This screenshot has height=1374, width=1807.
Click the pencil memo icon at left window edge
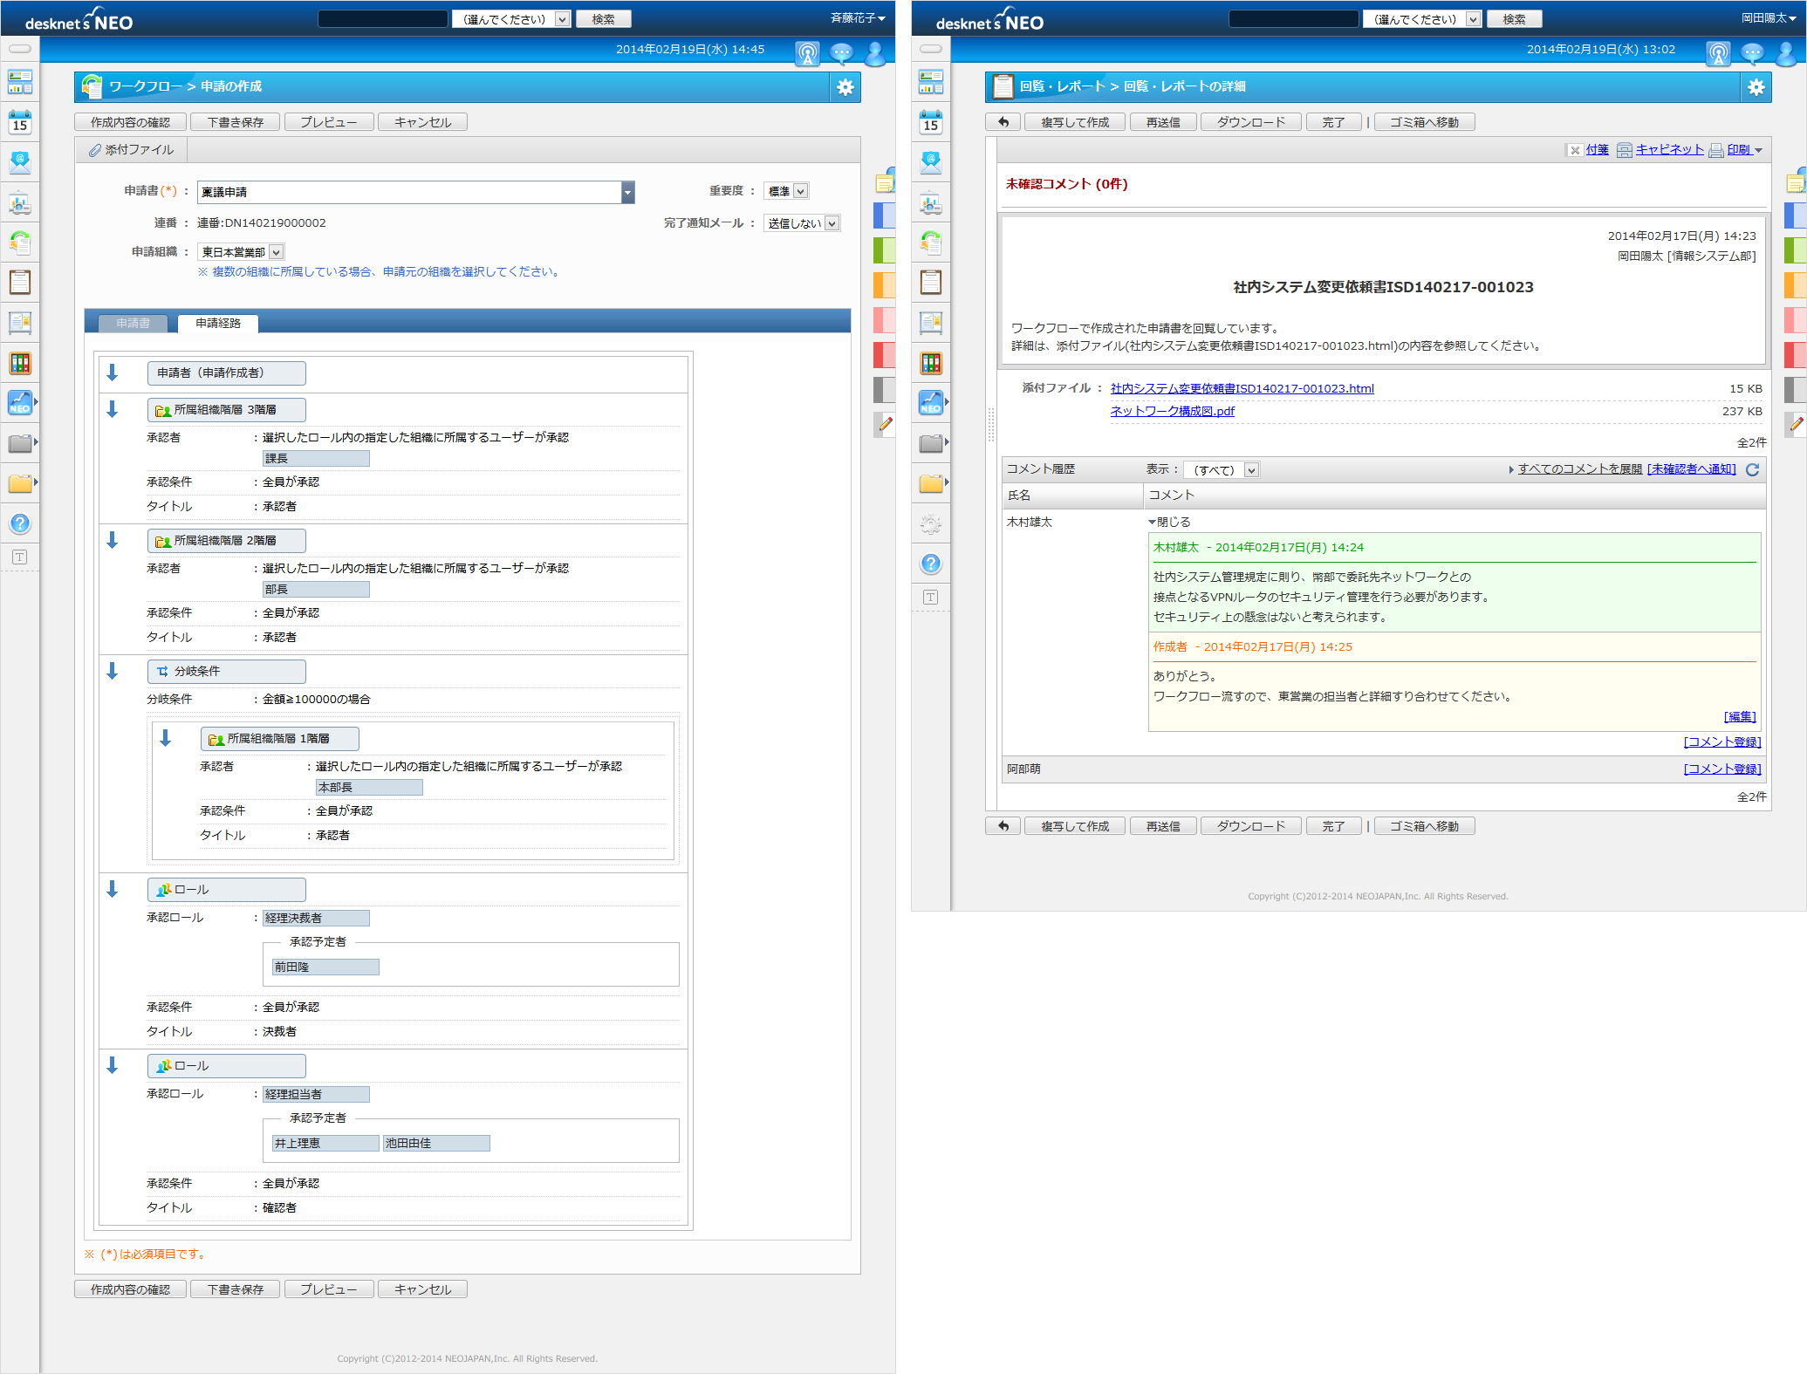tap(886, 424)
